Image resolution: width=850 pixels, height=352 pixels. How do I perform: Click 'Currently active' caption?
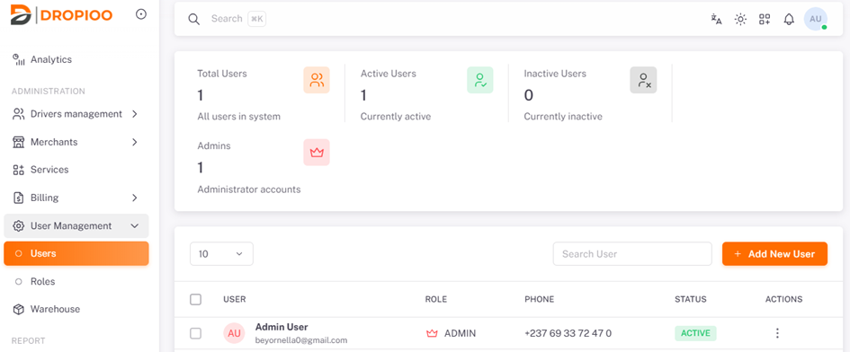tap(396, 117)
